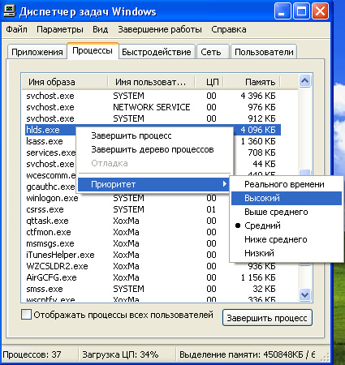Click the Завершить процесс button at bottom
345x365 pixels.
click(x=267, y=318)
